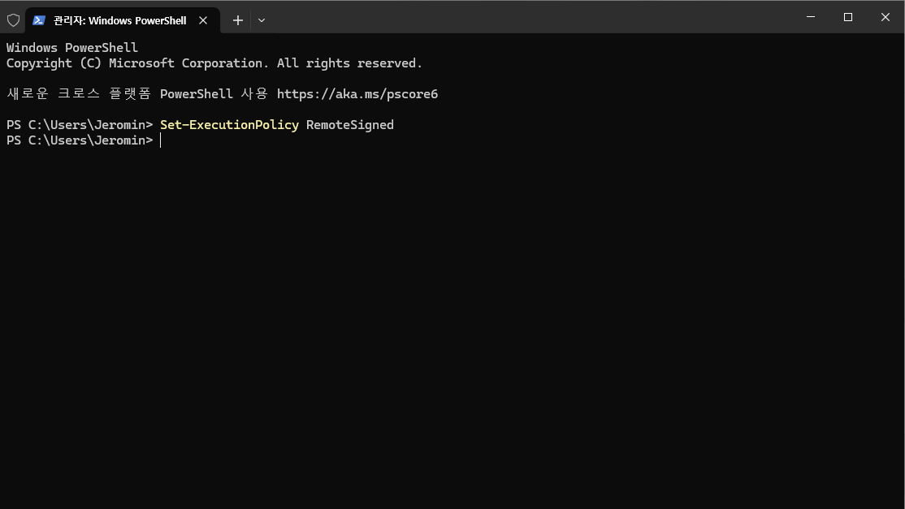Screen dimensions: 905x509
Task: Click the RemoteSigned argument text
Action: point(350,124)
